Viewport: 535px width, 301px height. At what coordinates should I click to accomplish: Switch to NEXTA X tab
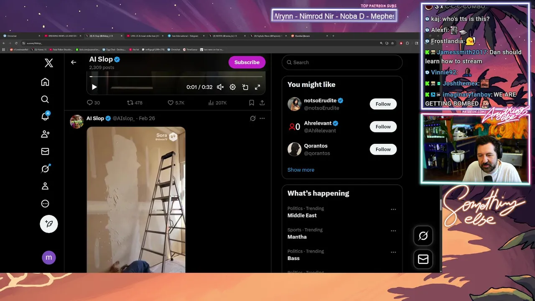tap(227, 36)
